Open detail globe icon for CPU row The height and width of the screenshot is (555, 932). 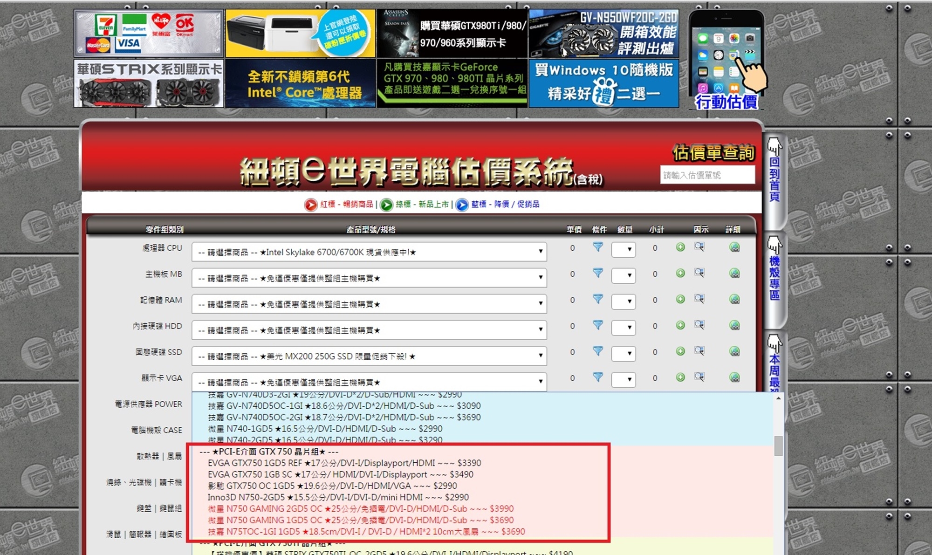coord(734,247)
